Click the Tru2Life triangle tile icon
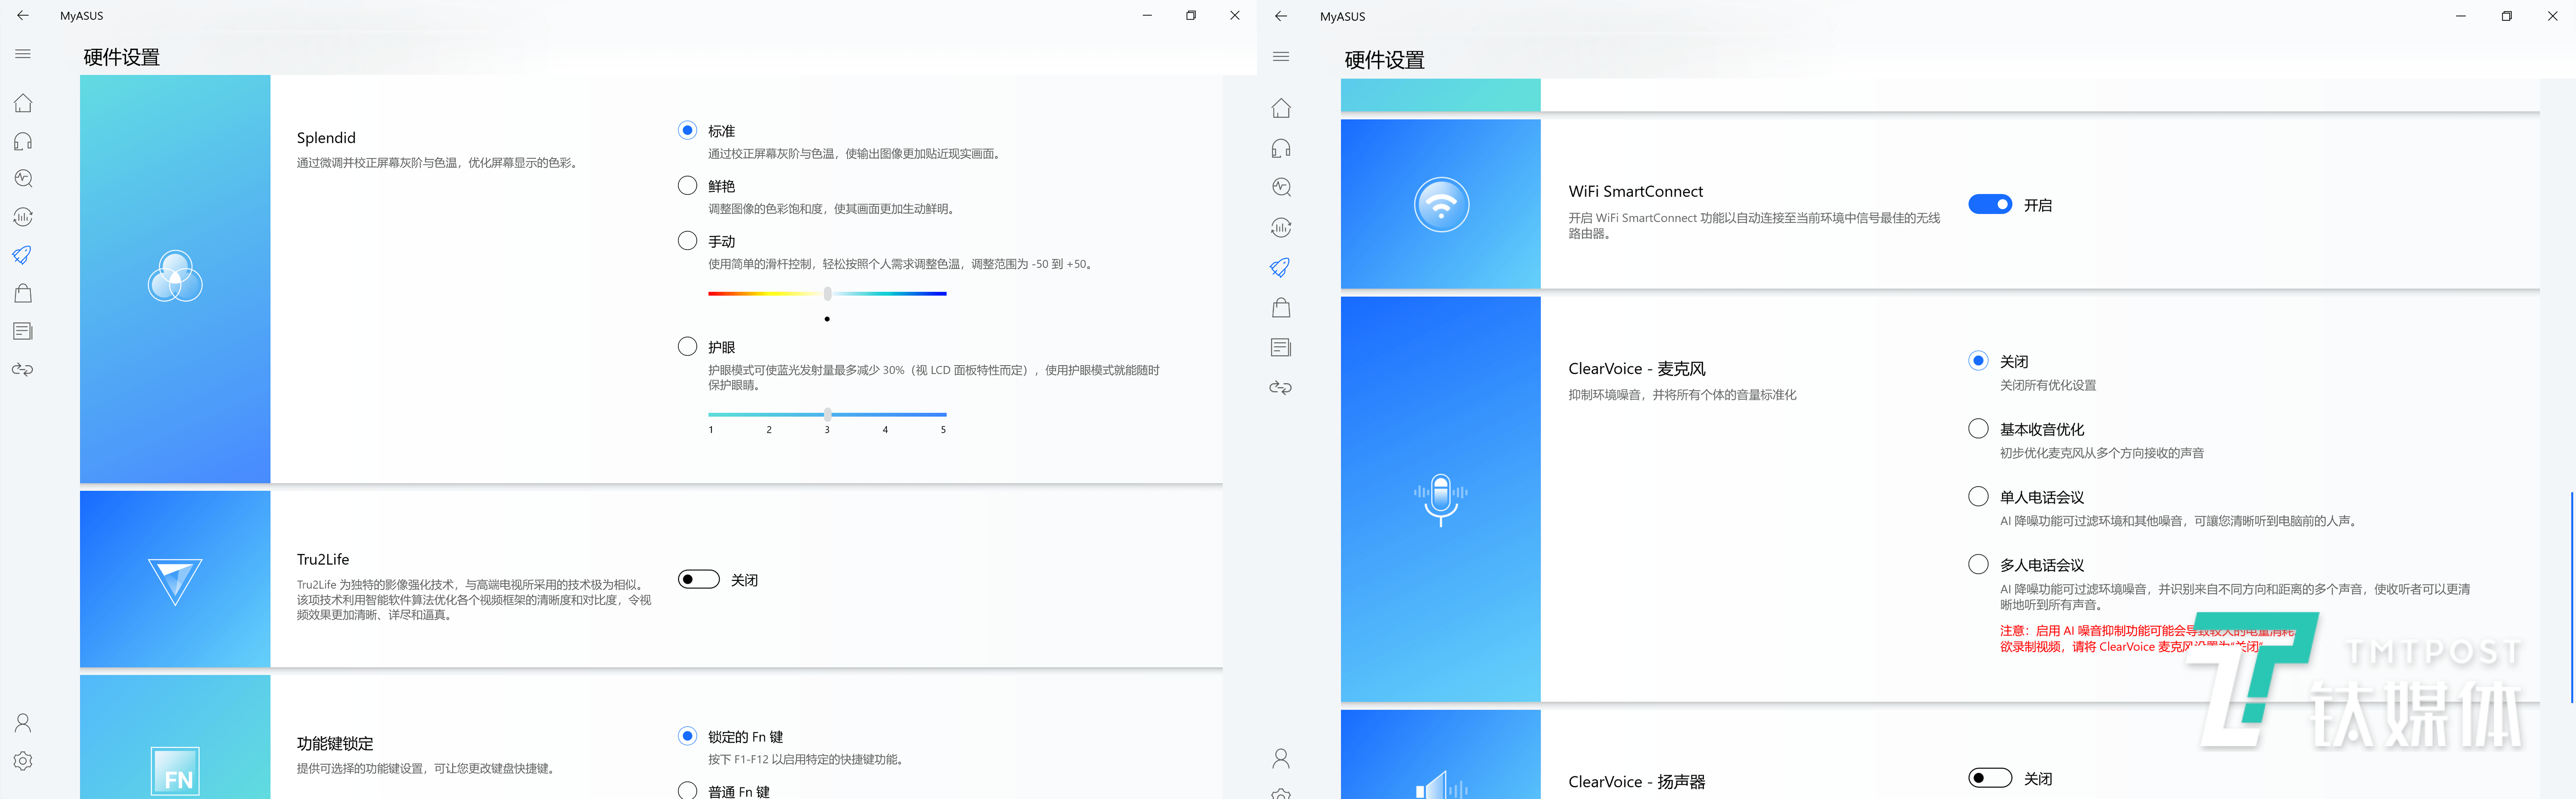Image resolution: width=2576 pixels, height=799 pixels. click(175, 581)
